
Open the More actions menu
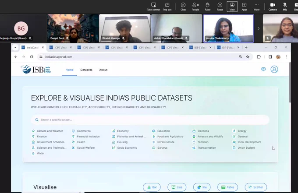click(256, 7)
